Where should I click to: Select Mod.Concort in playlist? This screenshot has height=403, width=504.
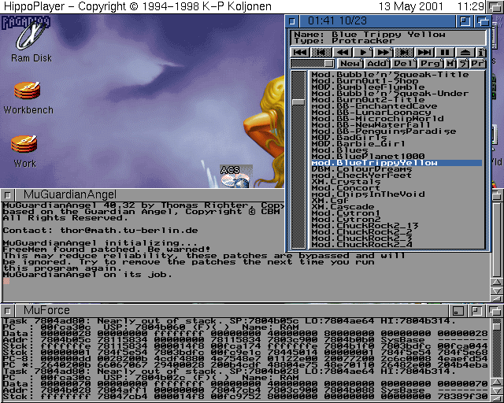point(397,188)
